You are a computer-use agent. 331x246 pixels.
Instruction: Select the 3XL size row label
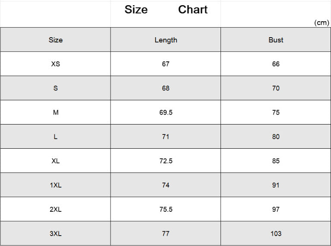point(56,233)
